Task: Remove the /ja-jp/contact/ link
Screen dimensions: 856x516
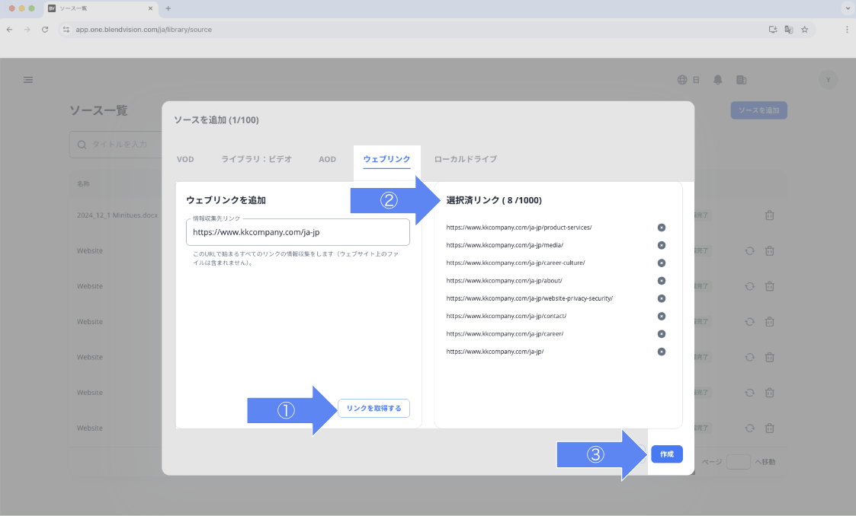Action: click(x=661, y=316)
